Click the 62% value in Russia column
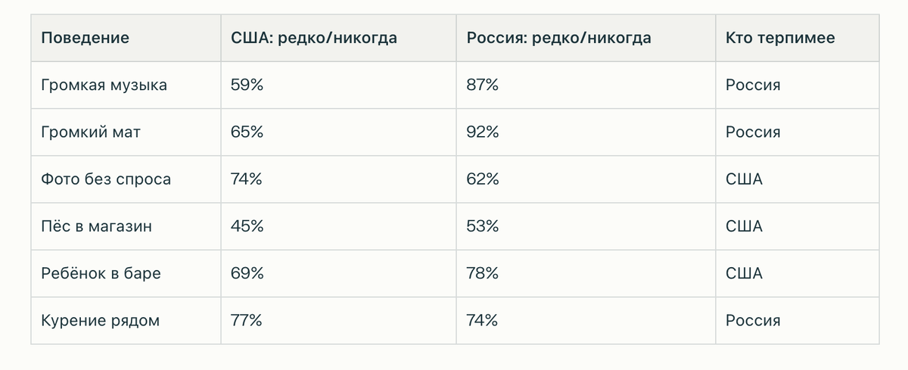908x370 pixels. pos(482,179)
